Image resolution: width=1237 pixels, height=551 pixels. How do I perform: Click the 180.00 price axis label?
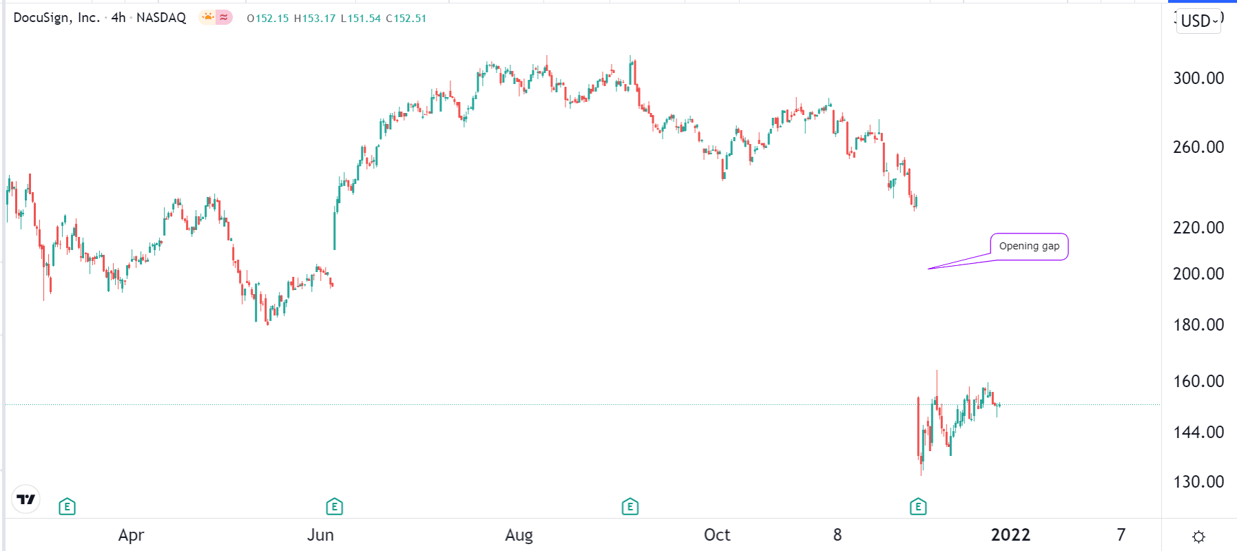click(1198, 324)
